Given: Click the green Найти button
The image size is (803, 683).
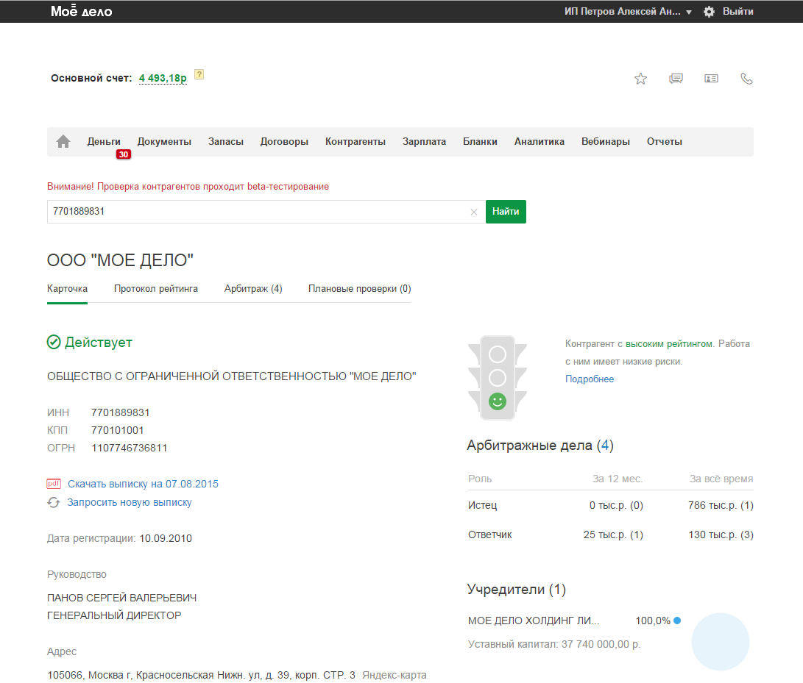Looking at the screenshot, I should tap(506, 212).
